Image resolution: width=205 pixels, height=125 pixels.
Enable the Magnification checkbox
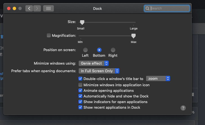click(49, 35)
